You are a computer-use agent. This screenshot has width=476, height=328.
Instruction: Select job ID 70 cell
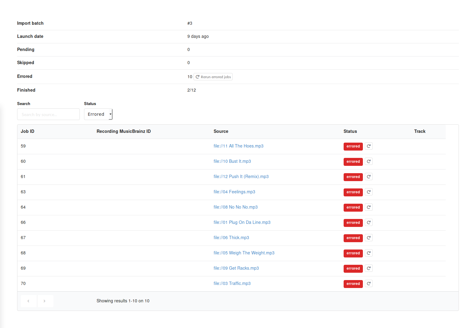pyautogui.click(x=23, y=283)
